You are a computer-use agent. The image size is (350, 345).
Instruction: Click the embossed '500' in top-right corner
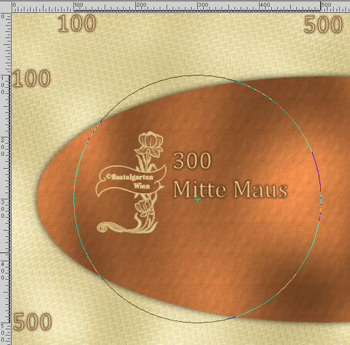tap(323, 24)
